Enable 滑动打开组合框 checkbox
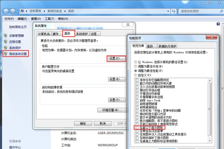The image size is (224, 149). (x=137, y=90)
